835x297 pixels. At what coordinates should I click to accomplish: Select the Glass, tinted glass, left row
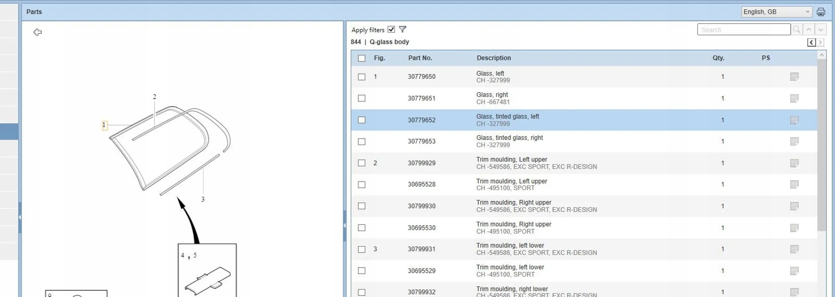[x=507, y=120]
